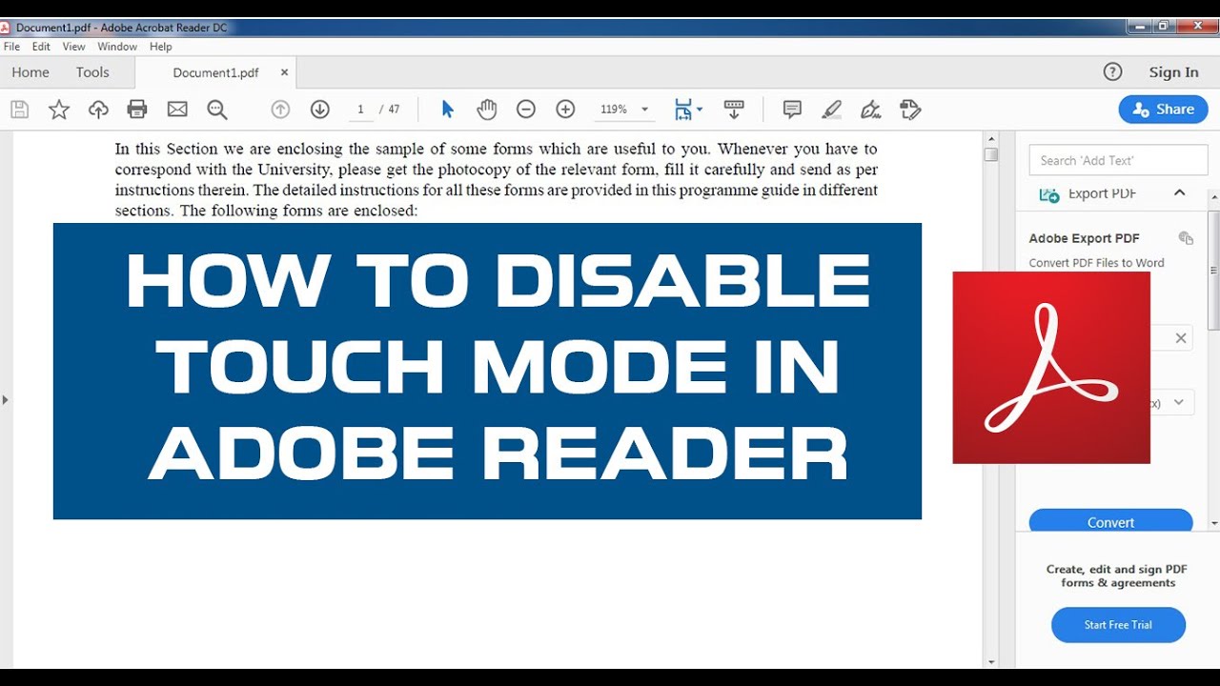Open the Window menu

(x=117, y=47)
